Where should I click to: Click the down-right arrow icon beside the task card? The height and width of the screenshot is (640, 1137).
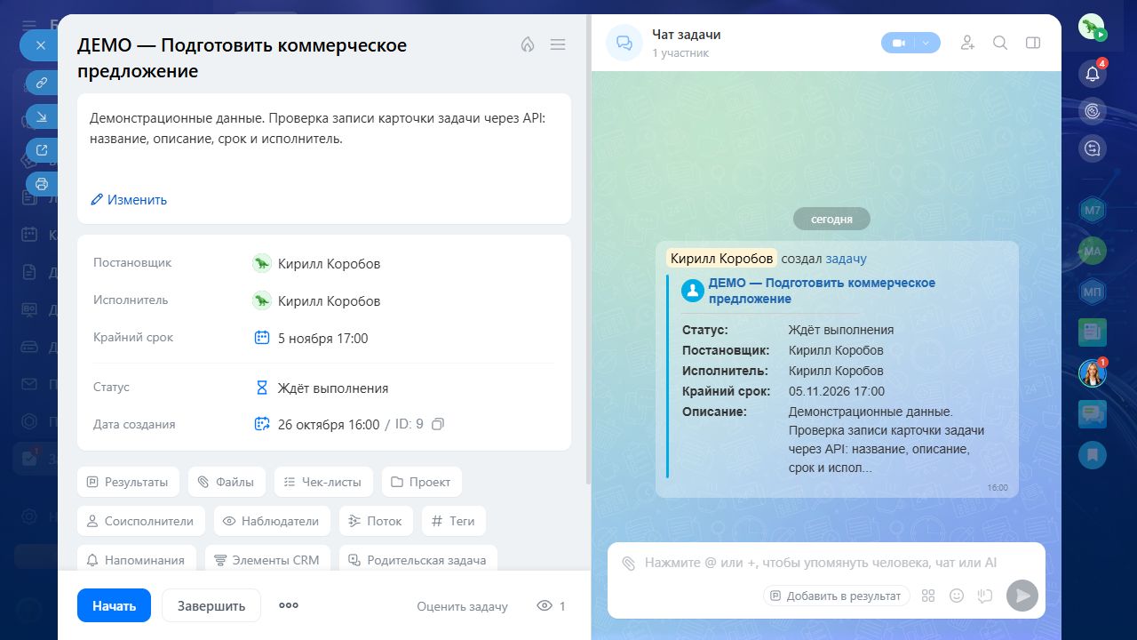coord(41,116)
